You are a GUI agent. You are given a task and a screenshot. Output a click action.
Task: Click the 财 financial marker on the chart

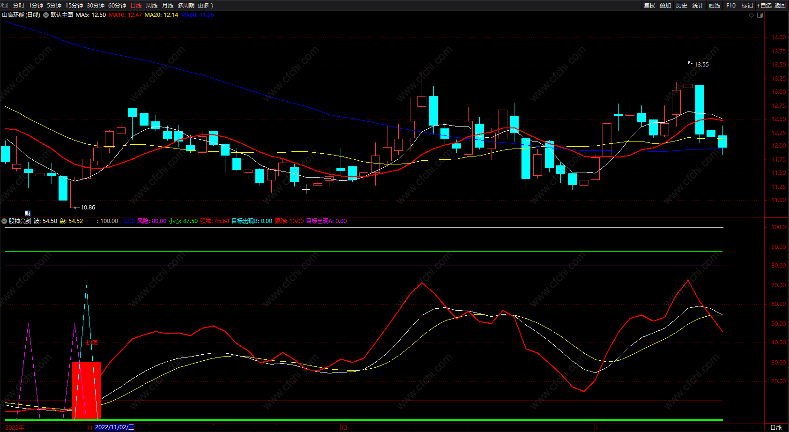[x=28, y=214]
